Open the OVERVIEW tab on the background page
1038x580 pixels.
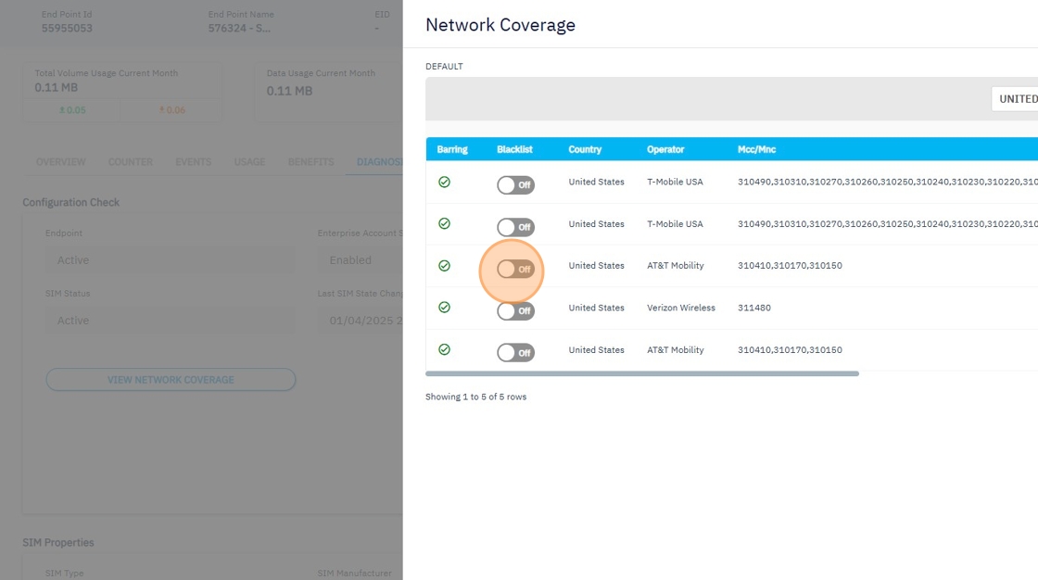pyautogui.click(x=61, y=162)
